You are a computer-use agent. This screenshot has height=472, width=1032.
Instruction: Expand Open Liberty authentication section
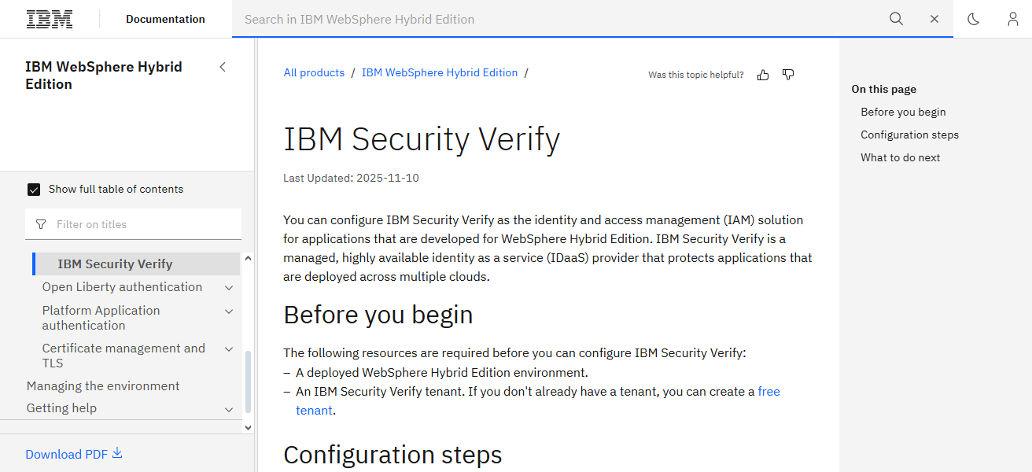(228, 287)
